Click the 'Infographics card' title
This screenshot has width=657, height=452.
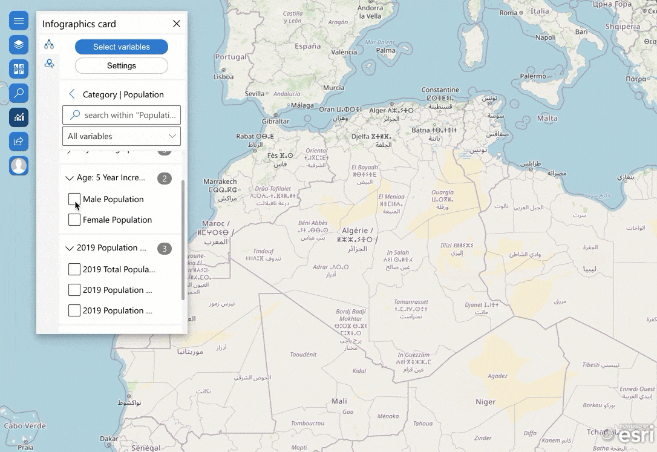pyautogui.click(x=79, y=24)
